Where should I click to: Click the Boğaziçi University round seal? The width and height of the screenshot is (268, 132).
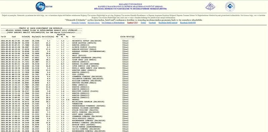pyautogui.click(x=230, y=7)
